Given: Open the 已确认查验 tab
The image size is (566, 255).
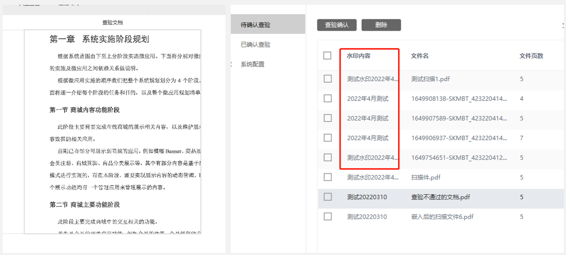Looking at the screenshot, I should point(256,45).
